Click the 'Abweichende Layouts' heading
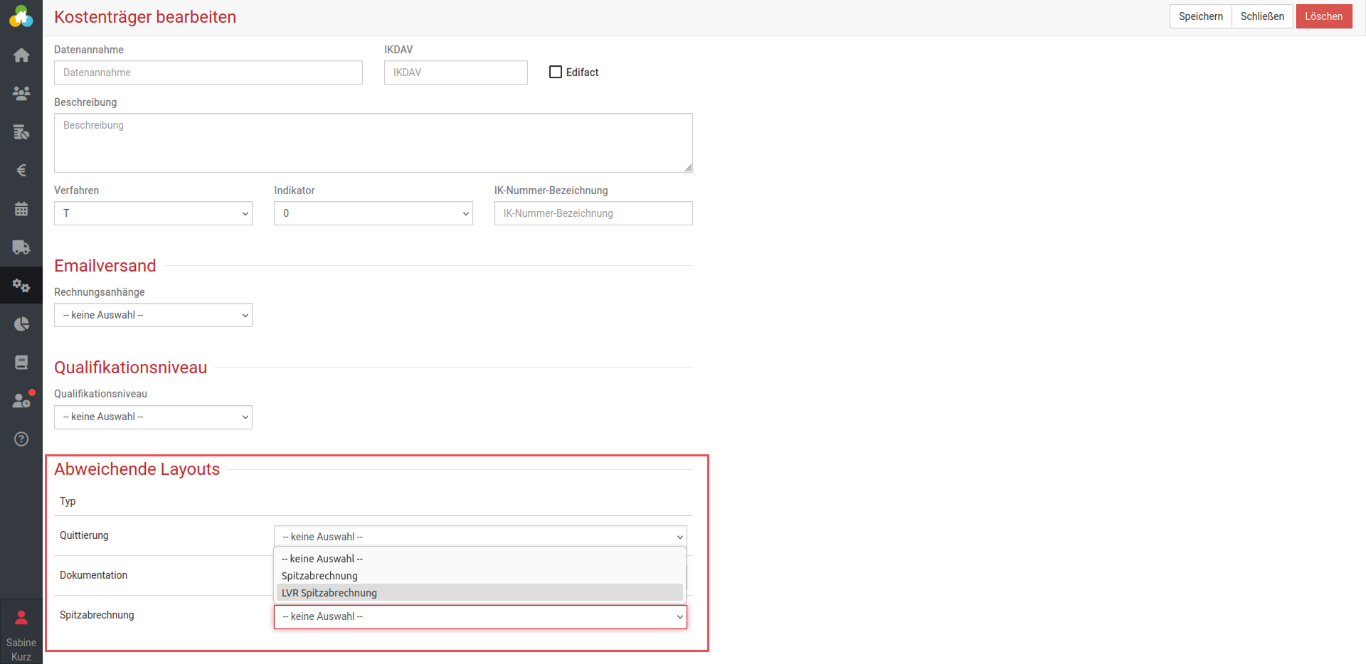1366x664 pixels. 137,469
